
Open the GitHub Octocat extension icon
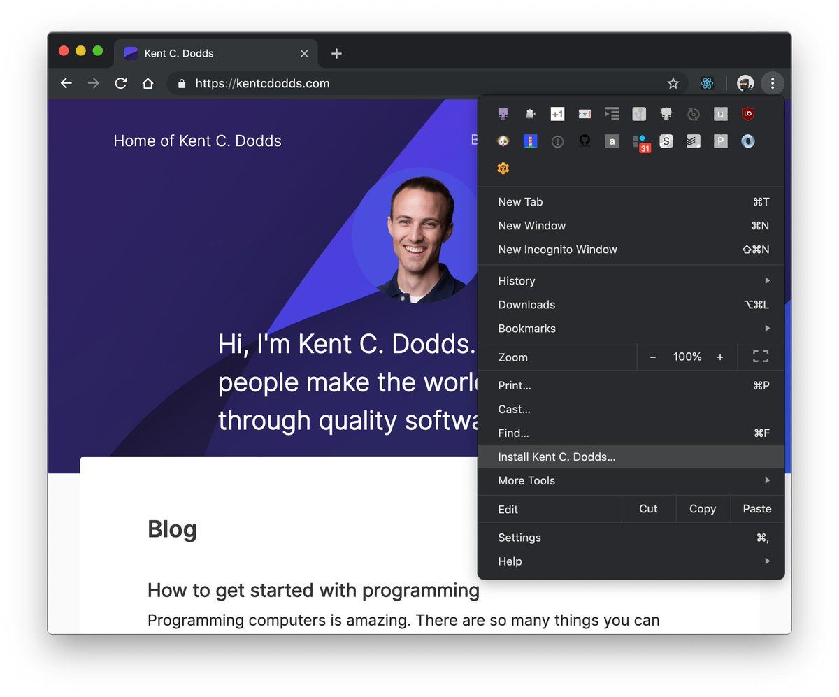pos(585,141)
